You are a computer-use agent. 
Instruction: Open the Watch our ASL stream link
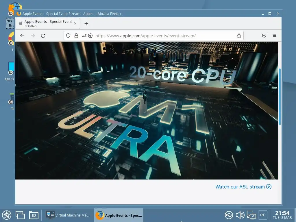coord(243,187)
